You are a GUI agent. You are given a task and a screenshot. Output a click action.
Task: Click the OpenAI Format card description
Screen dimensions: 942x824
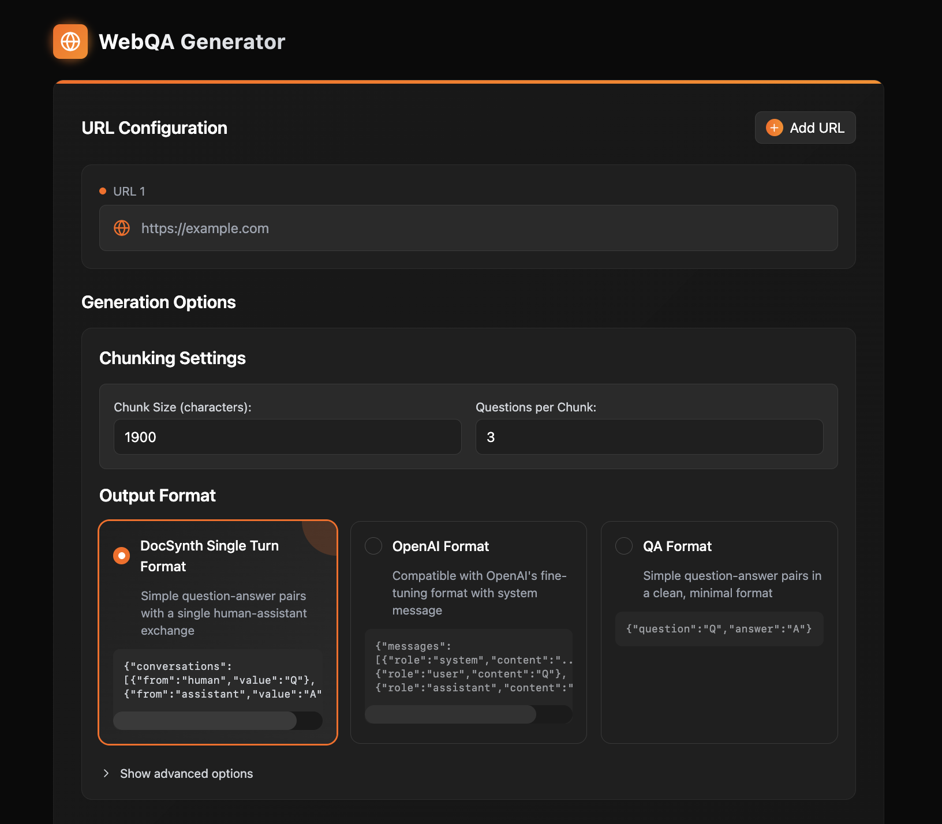click(480, 593)
